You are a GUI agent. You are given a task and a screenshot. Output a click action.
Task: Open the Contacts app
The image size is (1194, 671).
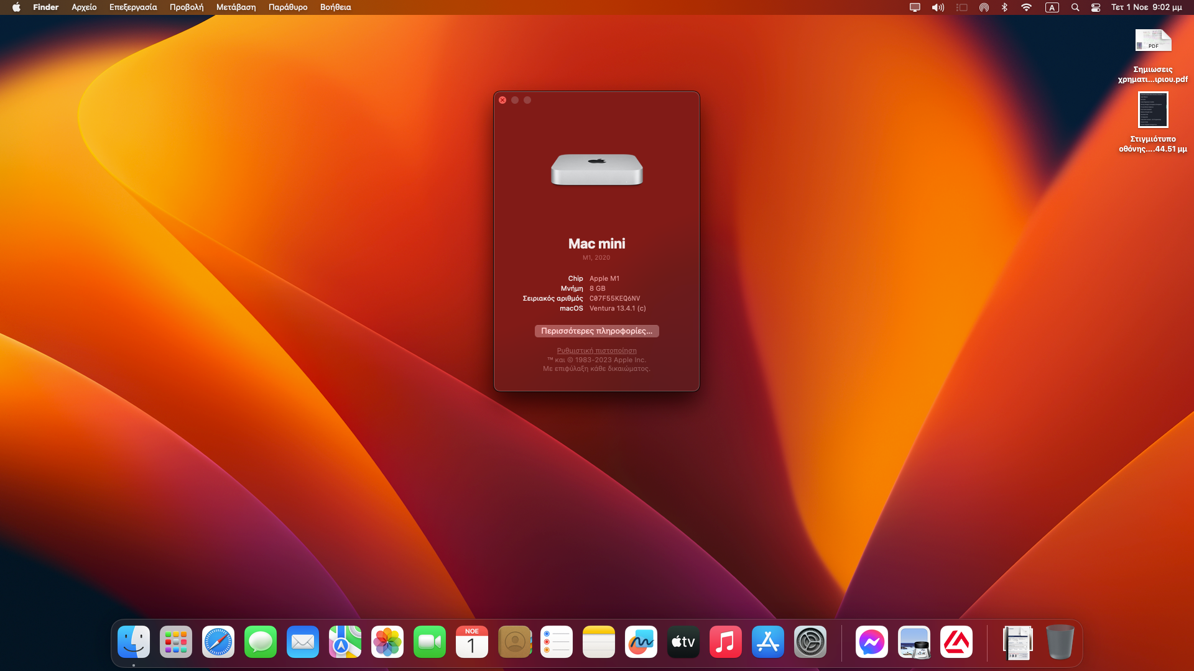[x=514, y=642]
